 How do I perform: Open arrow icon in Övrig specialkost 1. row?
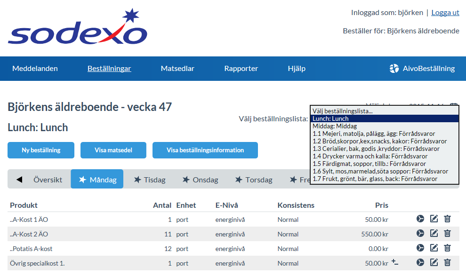(x=420, y=262)
